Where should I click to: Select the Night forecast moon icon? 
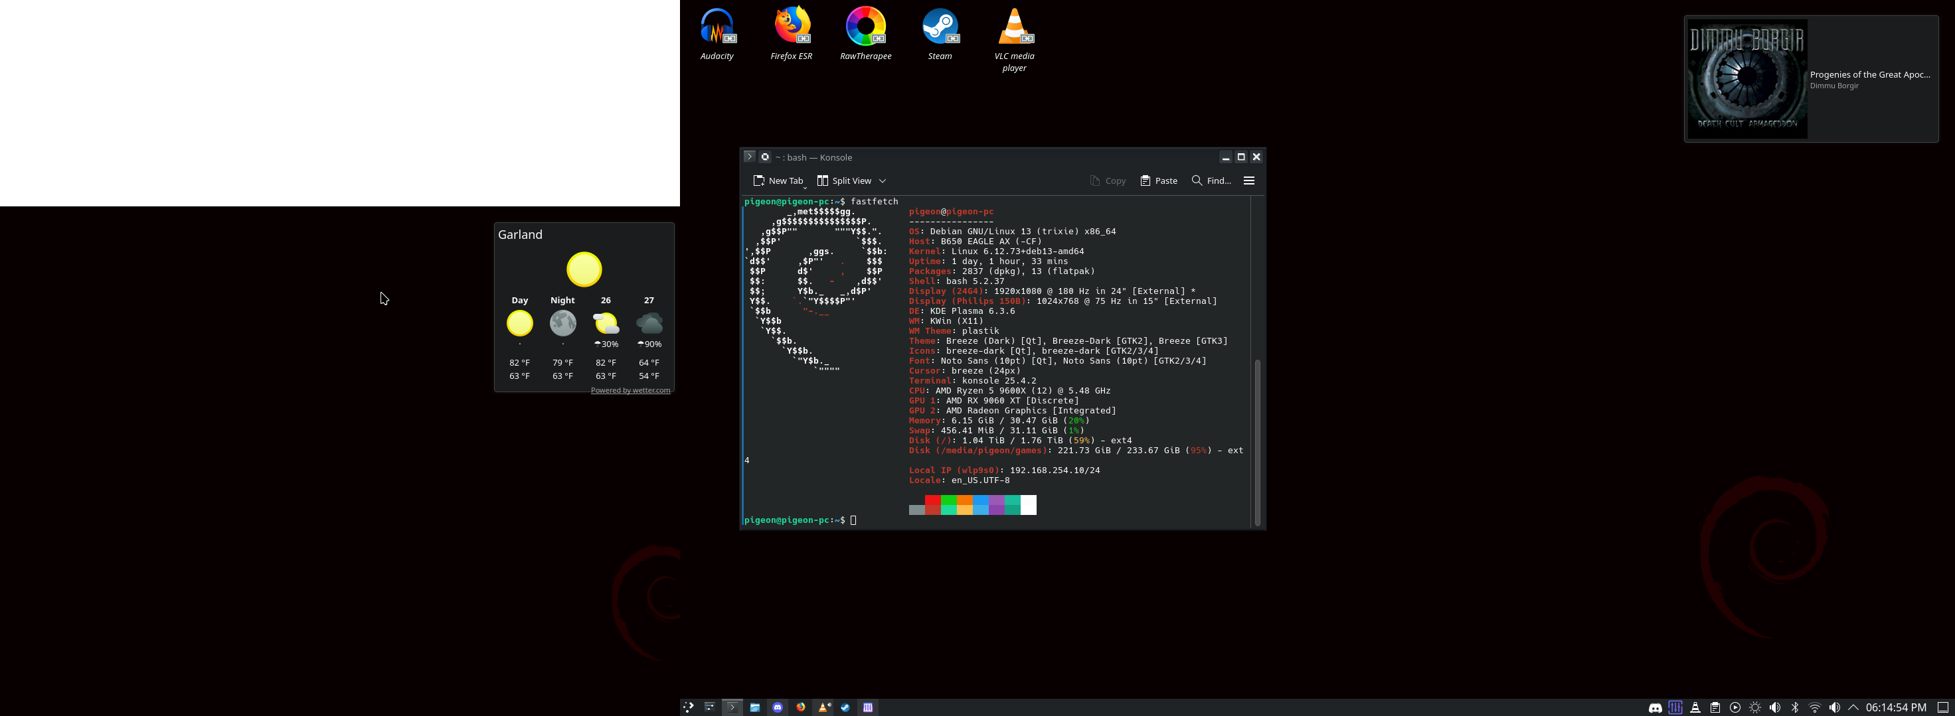click(x=563, y=323)
